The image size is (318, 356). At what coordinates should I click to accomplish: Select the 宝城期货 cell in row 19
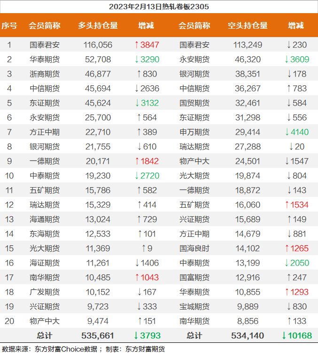[194, 307]
